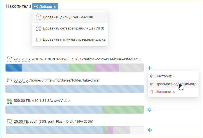Click the green segment of the Video storage bar
This screenshot has width=203, height=138.
(123, 110)
